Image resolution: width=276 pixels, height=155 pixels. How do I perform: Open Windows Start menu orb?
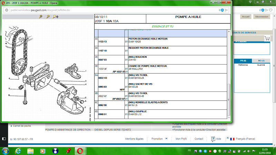[5, 151]
